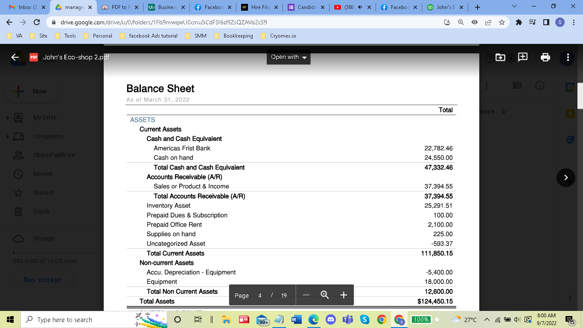
Task: Open Skype from the taskbar
Action: click(x=364, y=319)
